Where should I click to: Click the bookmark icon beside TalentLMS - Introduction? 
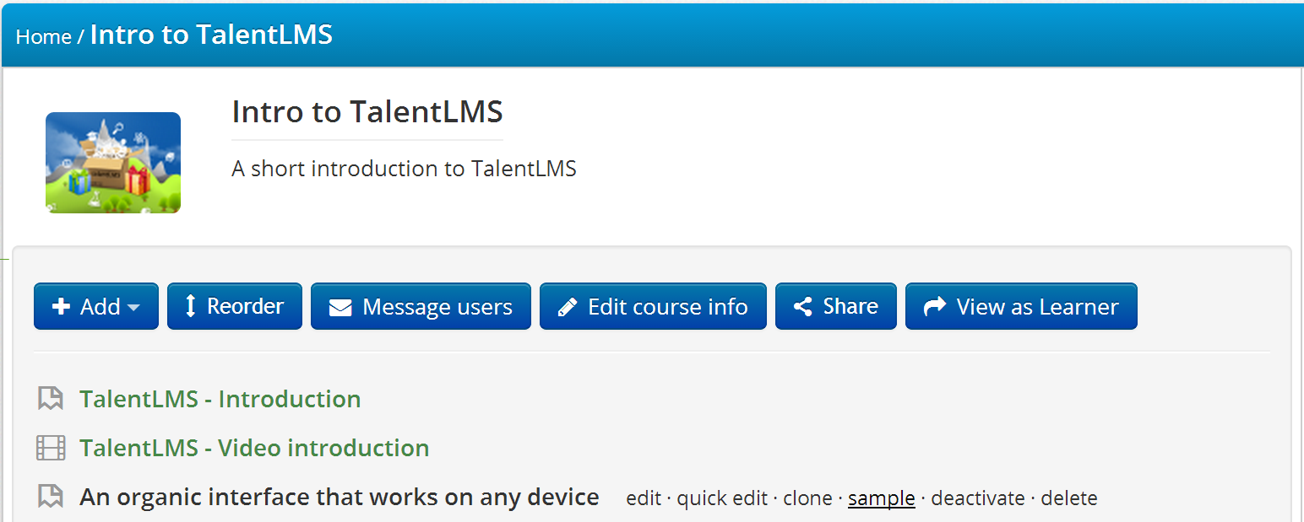coord(51,398)
